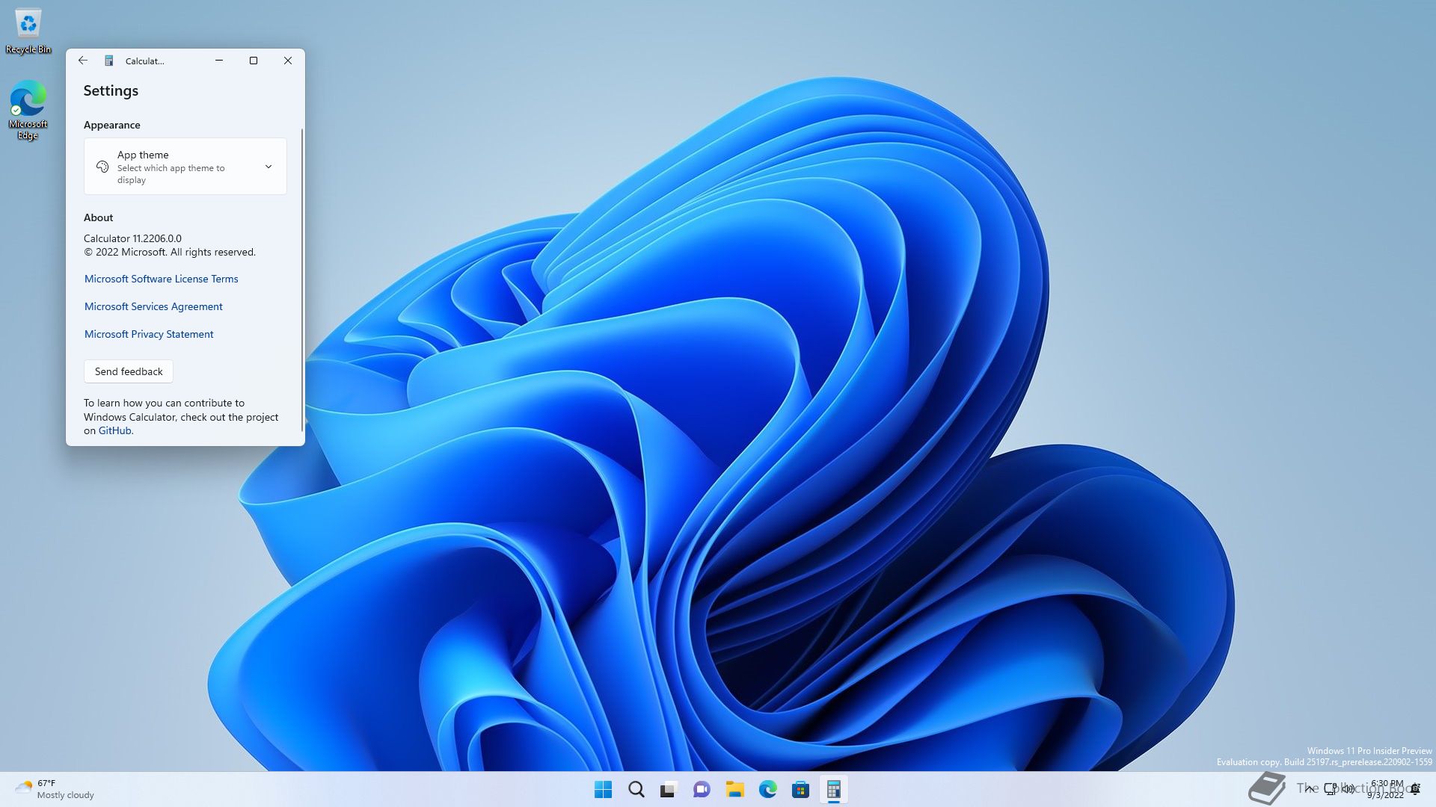Open Task View on taskbar
Screen dimensions: 1436x807
tap(669, 789)
